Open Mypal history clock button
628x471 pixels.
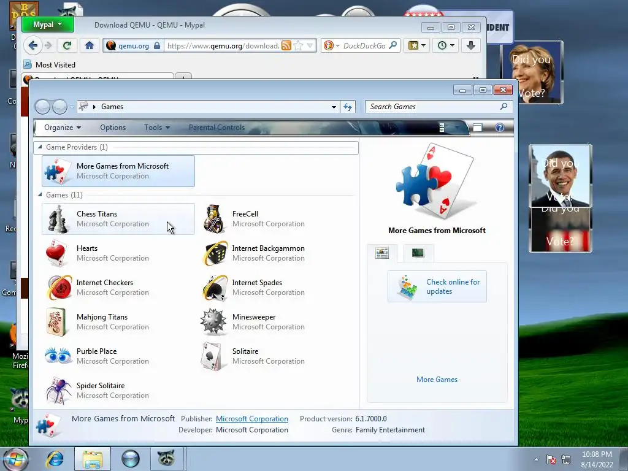point(445,45)
